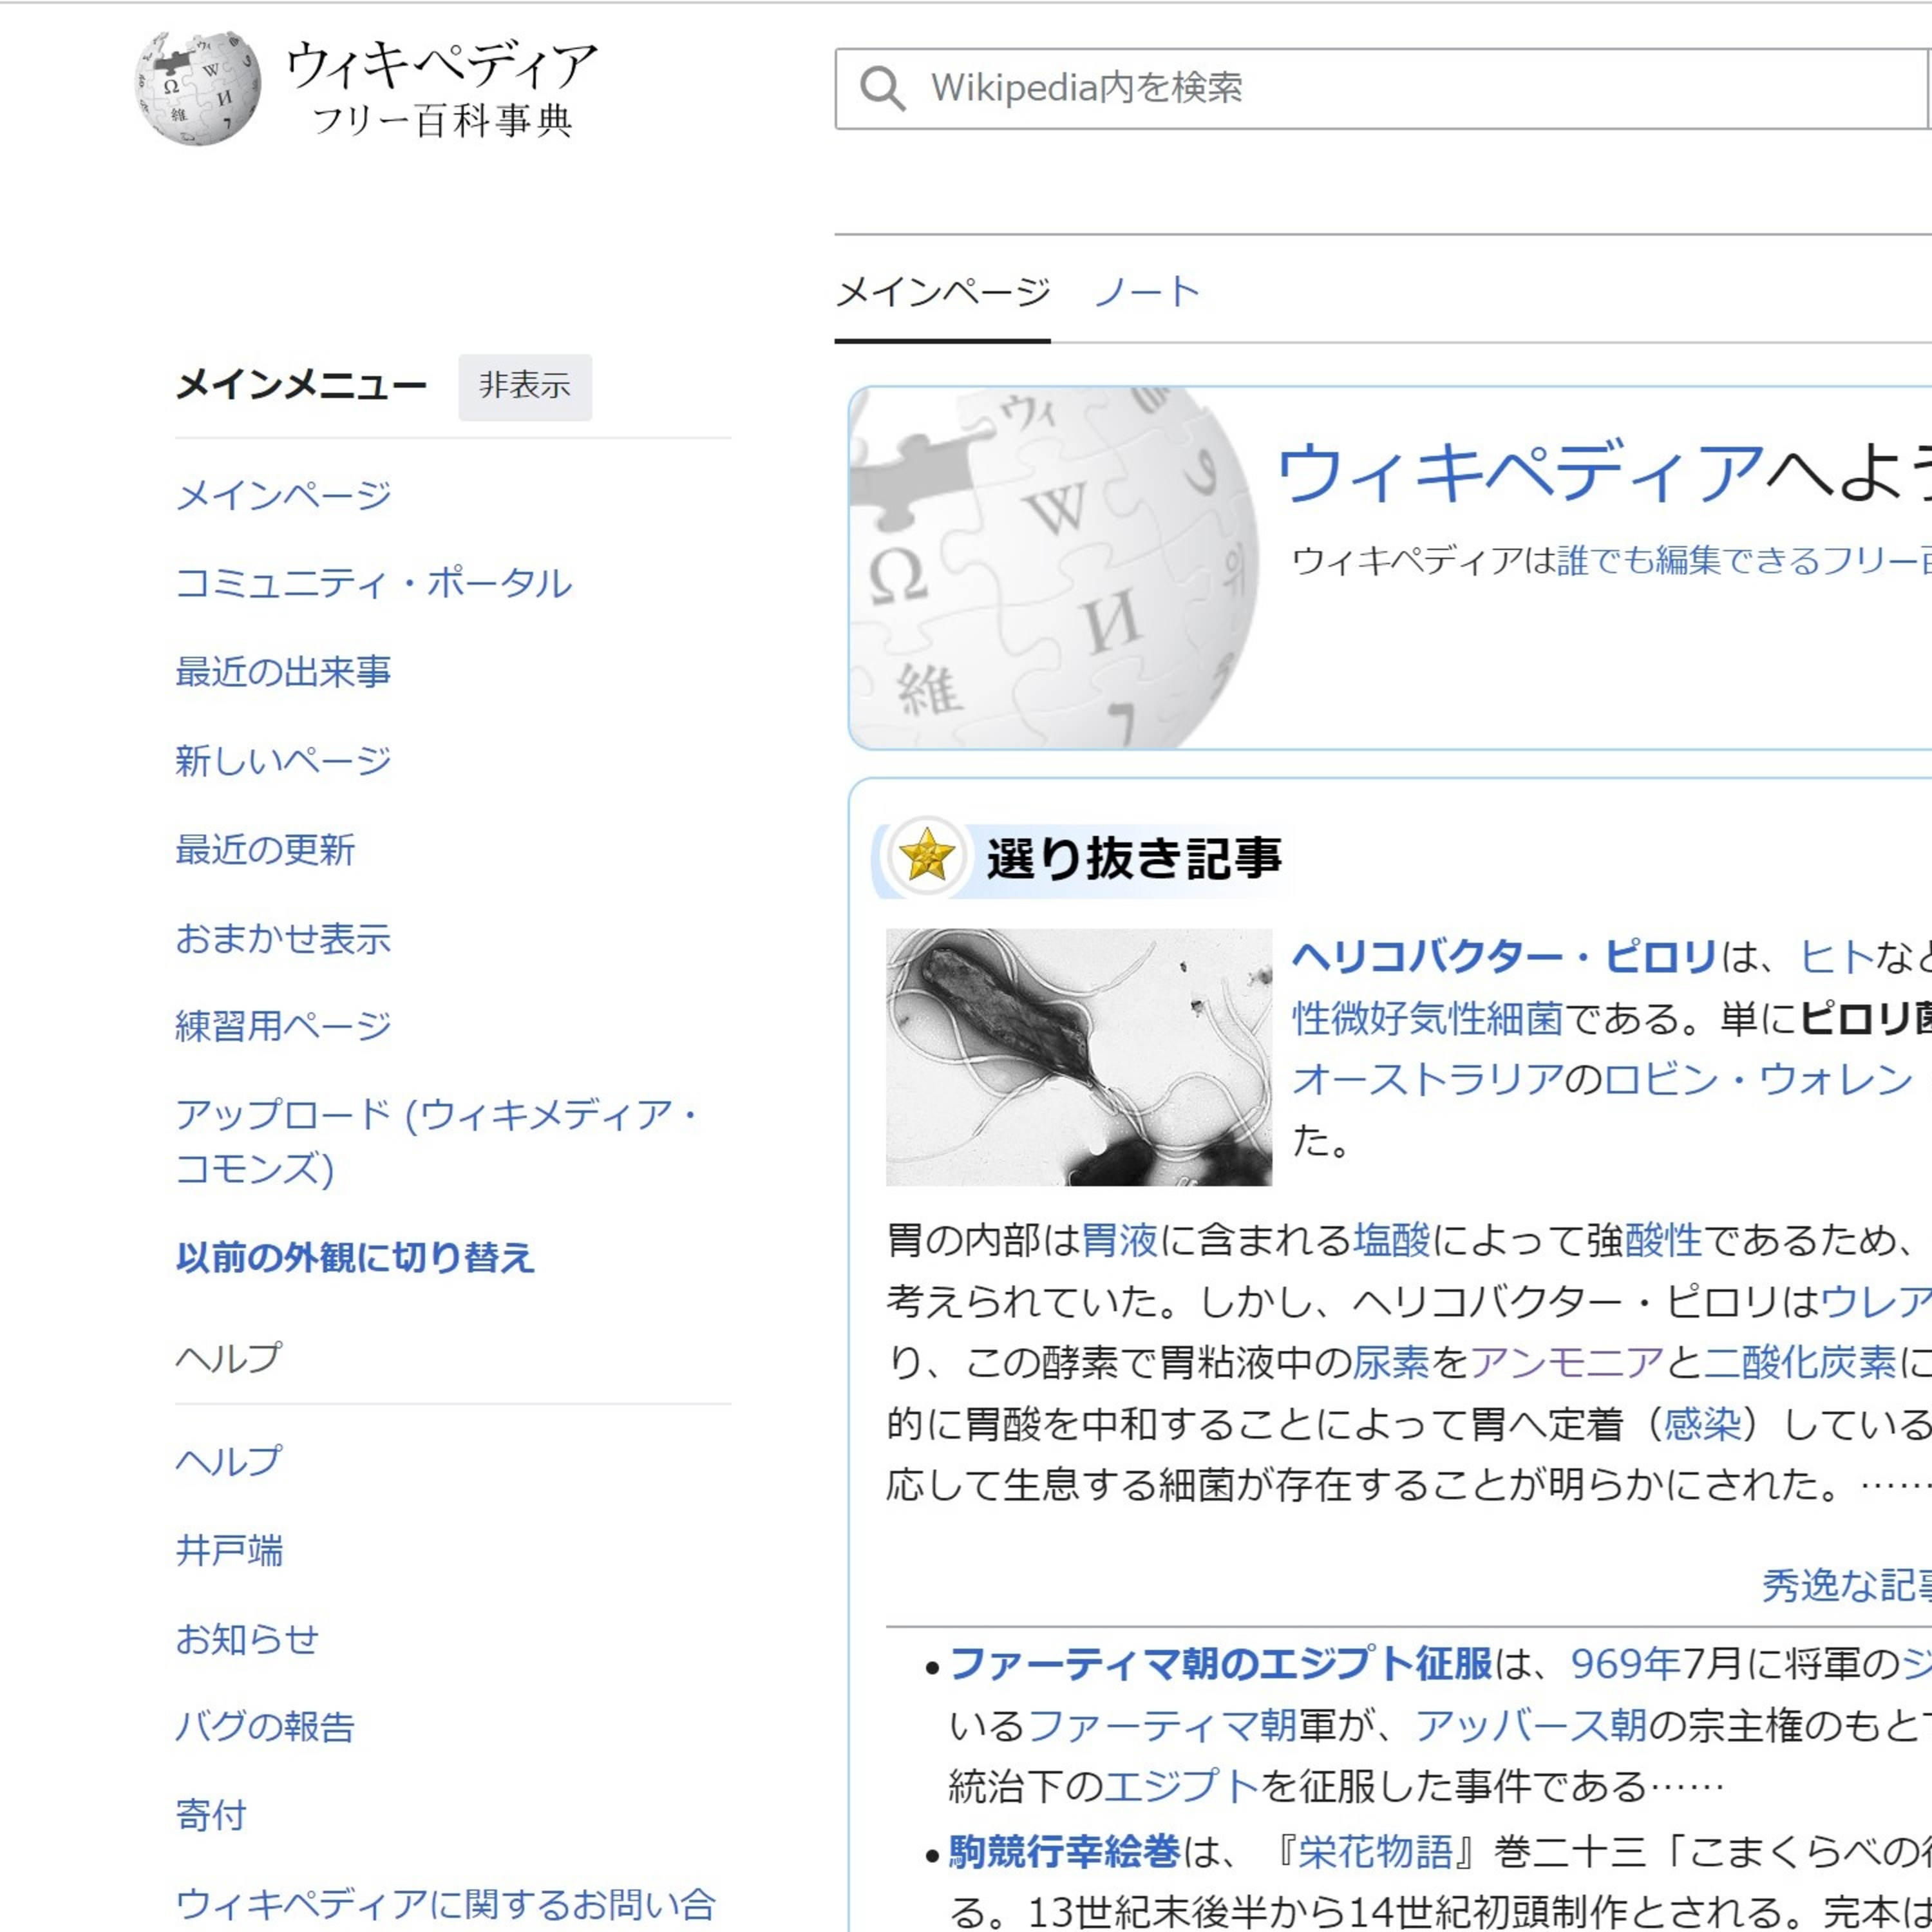Open メインページ in the sidebar
The width and height of the screenshot is (1932, 1932).
click(283, 495)
